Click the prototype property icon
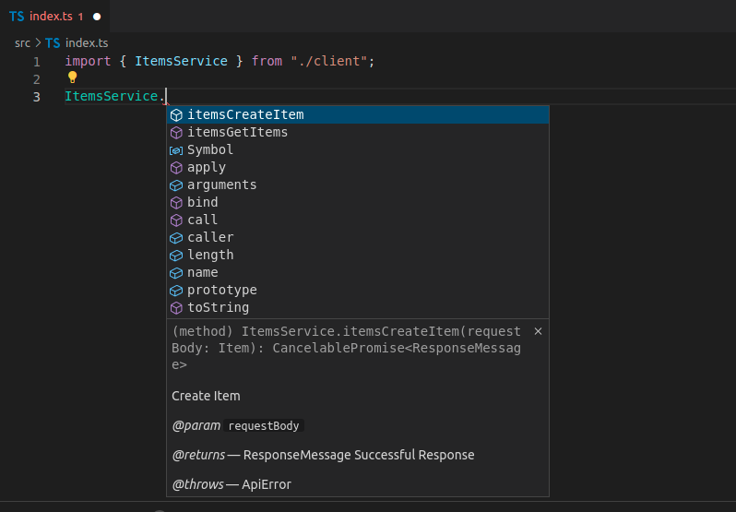Screen dimensions: 736x512 pyautogui.click(x=176, y=290)
